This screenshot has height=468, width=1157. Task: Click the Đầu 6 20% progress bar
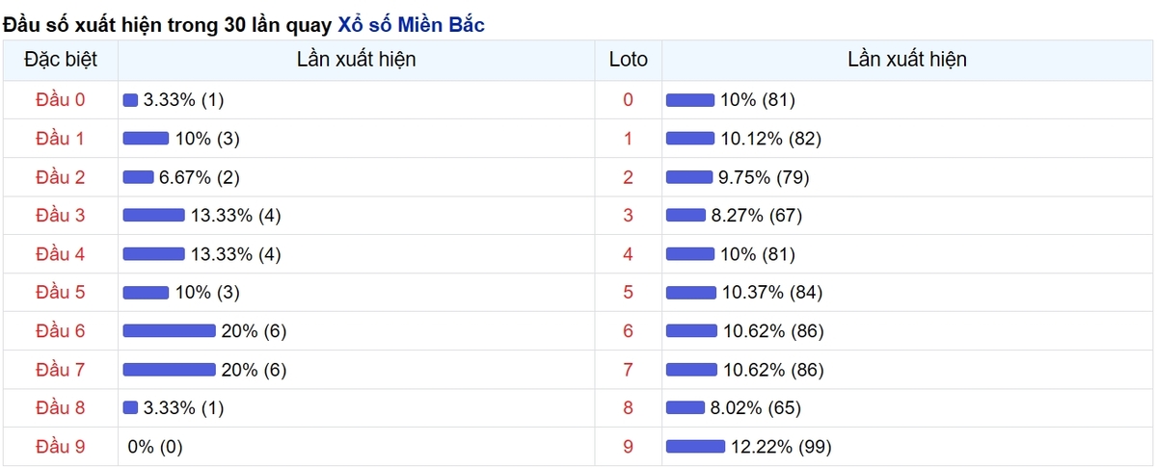pos(169,331)
